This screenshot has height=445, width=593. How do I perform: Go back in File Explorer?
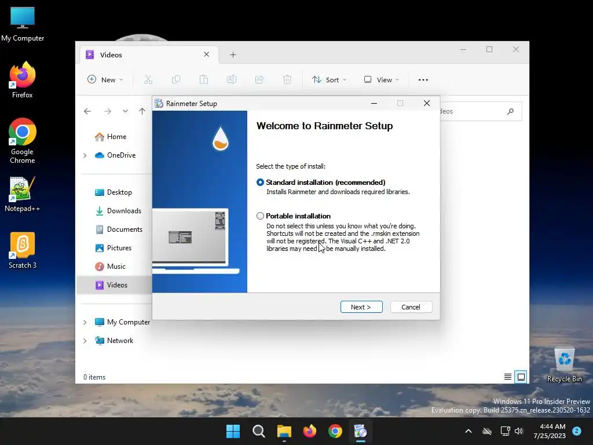87,111
